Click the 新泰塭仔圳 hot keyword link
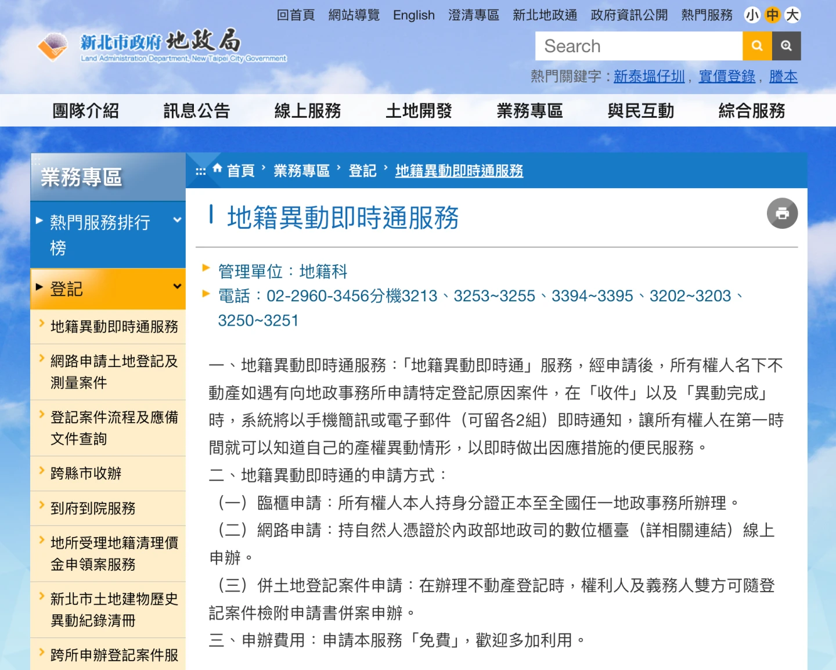836x670 pixels. pos(649,76)
